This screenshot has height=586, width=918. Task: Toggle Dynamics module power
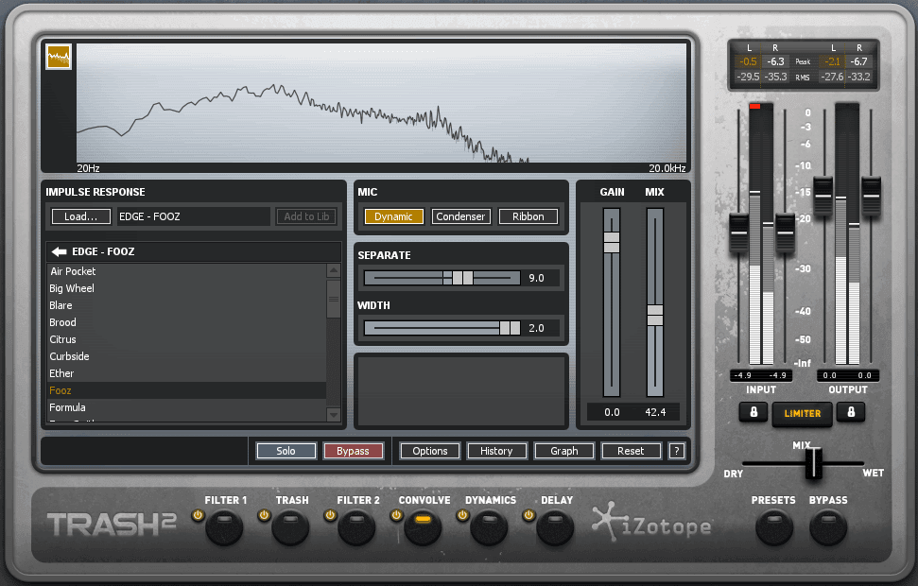pos(462,515)
